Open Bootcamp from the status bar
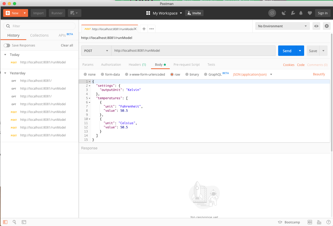333x226 pixels. coord(289,222)
